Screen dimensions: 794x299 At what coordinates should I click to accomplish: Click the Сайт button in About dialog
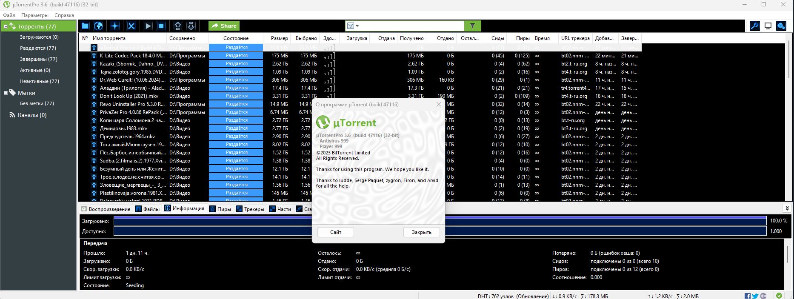pyautogui.click(x=335, y=232)
